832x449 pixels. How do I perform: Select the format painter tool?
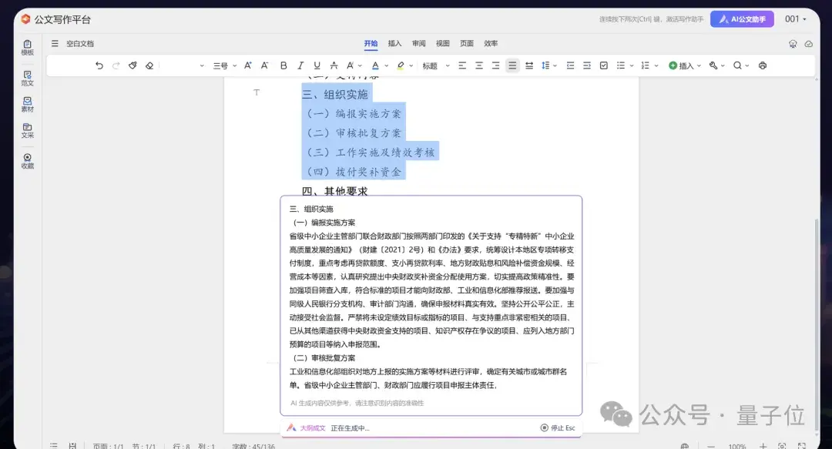pyautogui.click(x=133, y=65)
